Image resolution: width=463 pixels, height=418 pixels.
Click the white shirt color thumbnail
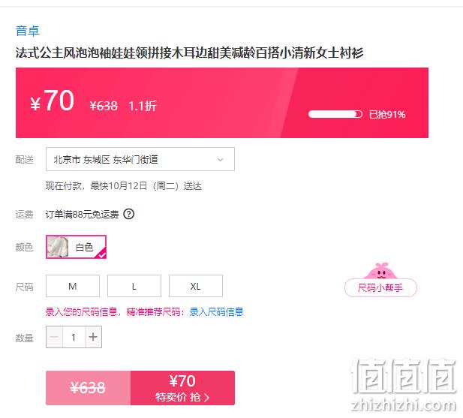58,247
